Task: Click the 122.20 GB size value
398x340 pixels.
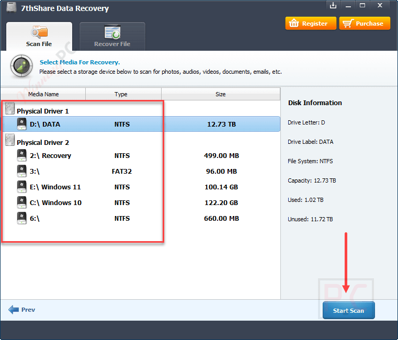Action: click(x=221, y=203)
